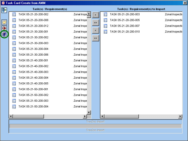The width and height of the screenshot is (188, 141).
Task: Click icon beside TASK 05-21-20-200-002
Action: [x=14, y=15]
